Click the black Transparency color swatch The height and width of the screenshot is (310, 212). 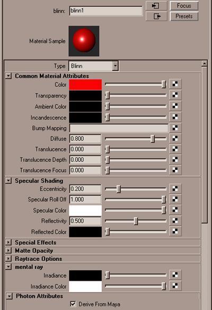pos(85,96)
